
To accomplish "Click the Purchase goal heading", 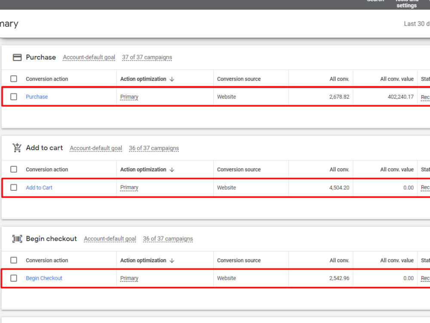I will pos(41,57).
